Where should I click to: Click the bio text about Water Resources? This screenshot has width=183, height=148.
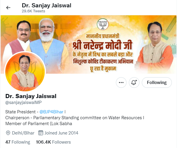point(75,118)
